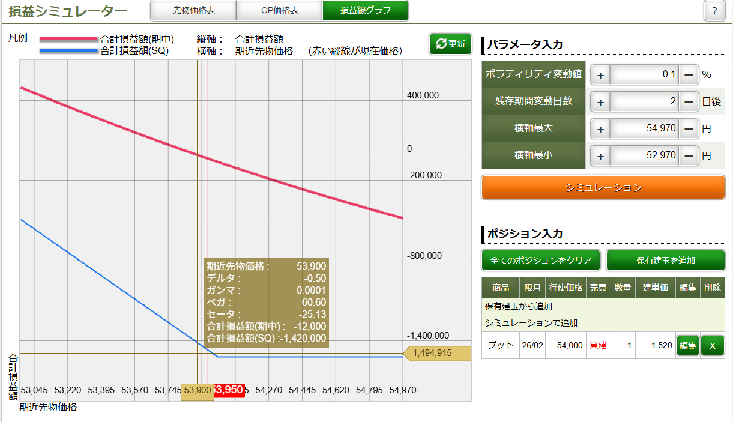Screen dimensions: 733x422
Task: Switch to the 先物価格表 tab
Action: coord(193,11)
